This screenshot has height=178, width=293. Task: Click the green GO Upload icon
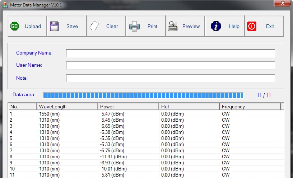coord(15,26)
